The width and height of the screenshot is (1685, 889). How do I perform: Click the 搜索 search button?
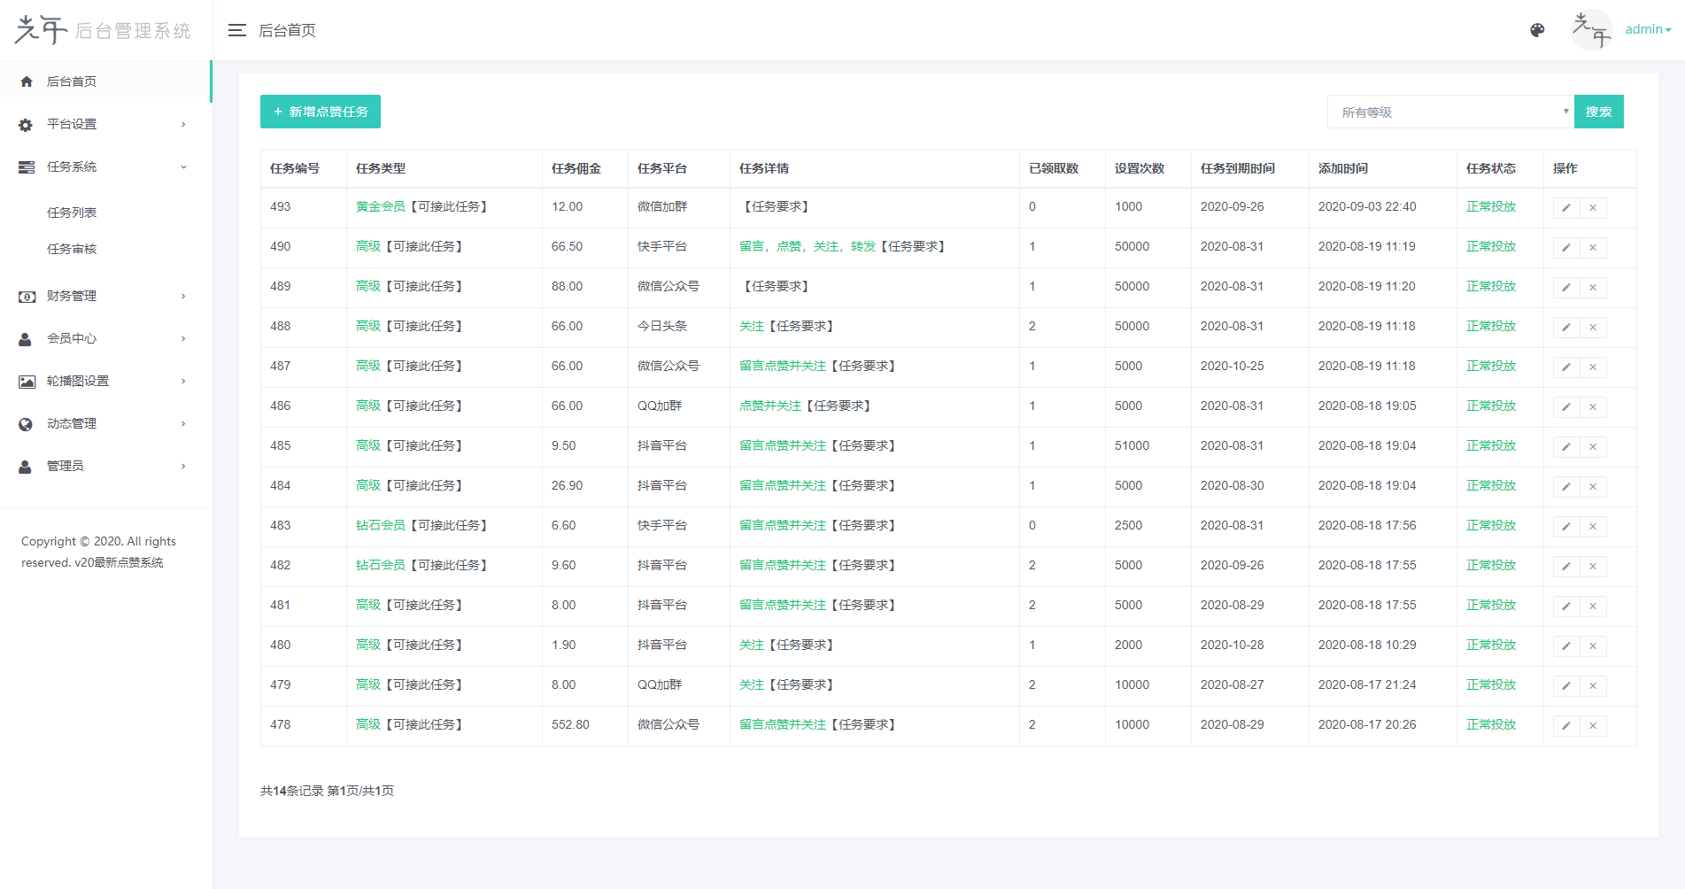point(1598,112)
